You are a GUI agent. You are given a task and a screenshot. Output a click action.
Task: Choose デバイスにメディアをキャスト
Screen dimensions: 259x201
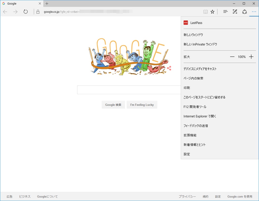[220, 69]
